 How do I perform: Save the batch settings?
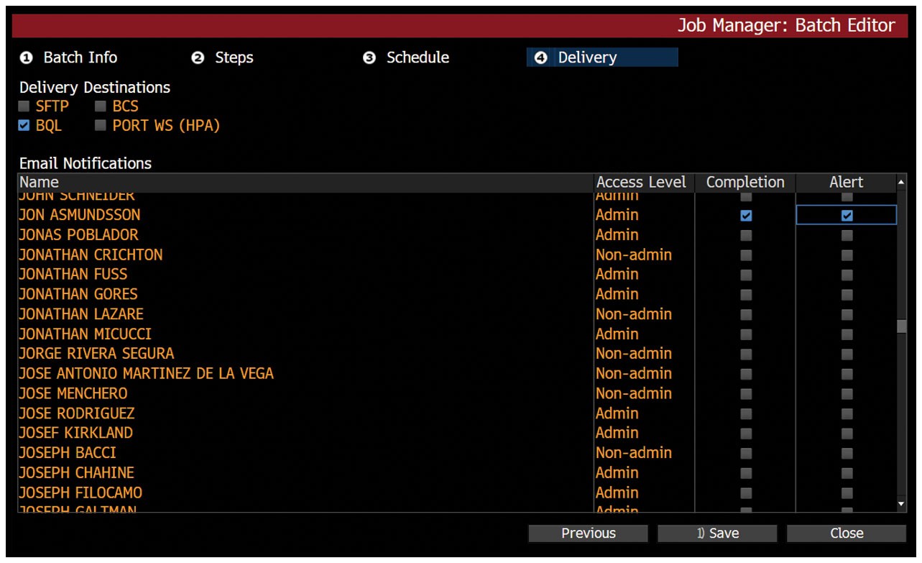(x=717, y=534)
